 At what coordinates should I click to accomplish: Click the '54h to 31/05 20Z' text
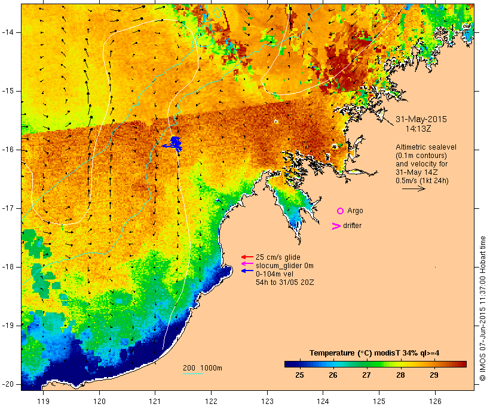pos(284,283)
